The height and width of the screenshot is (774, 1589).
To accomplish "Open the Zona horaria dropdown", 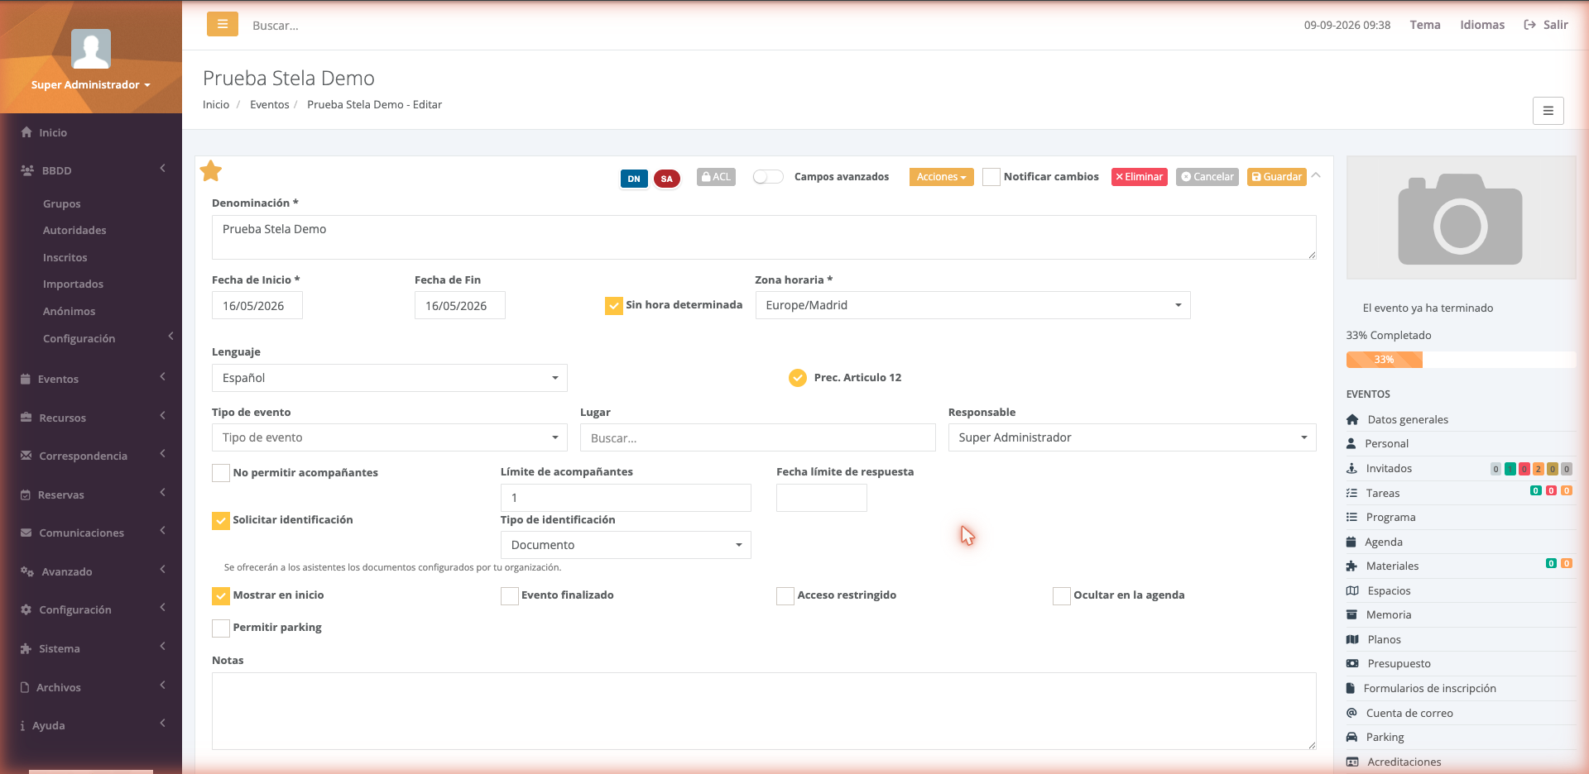I will 972,305.
